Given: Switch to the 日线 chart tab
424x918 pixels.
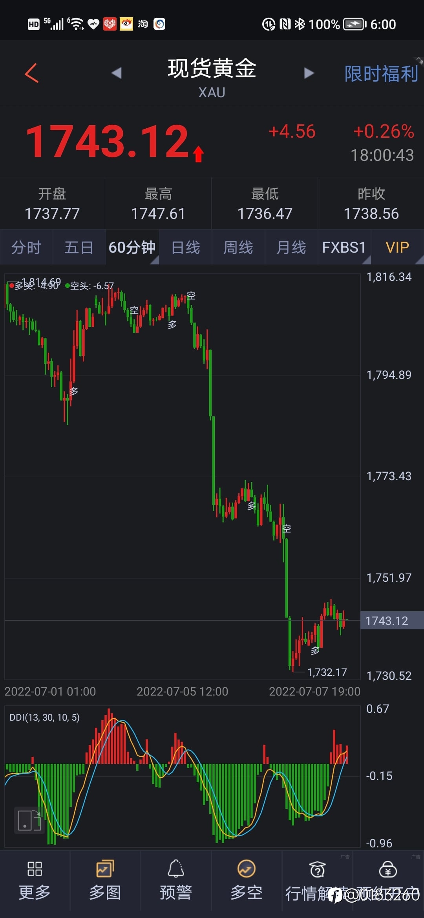Looking at the screenshot, I should (x=186, y=247).
